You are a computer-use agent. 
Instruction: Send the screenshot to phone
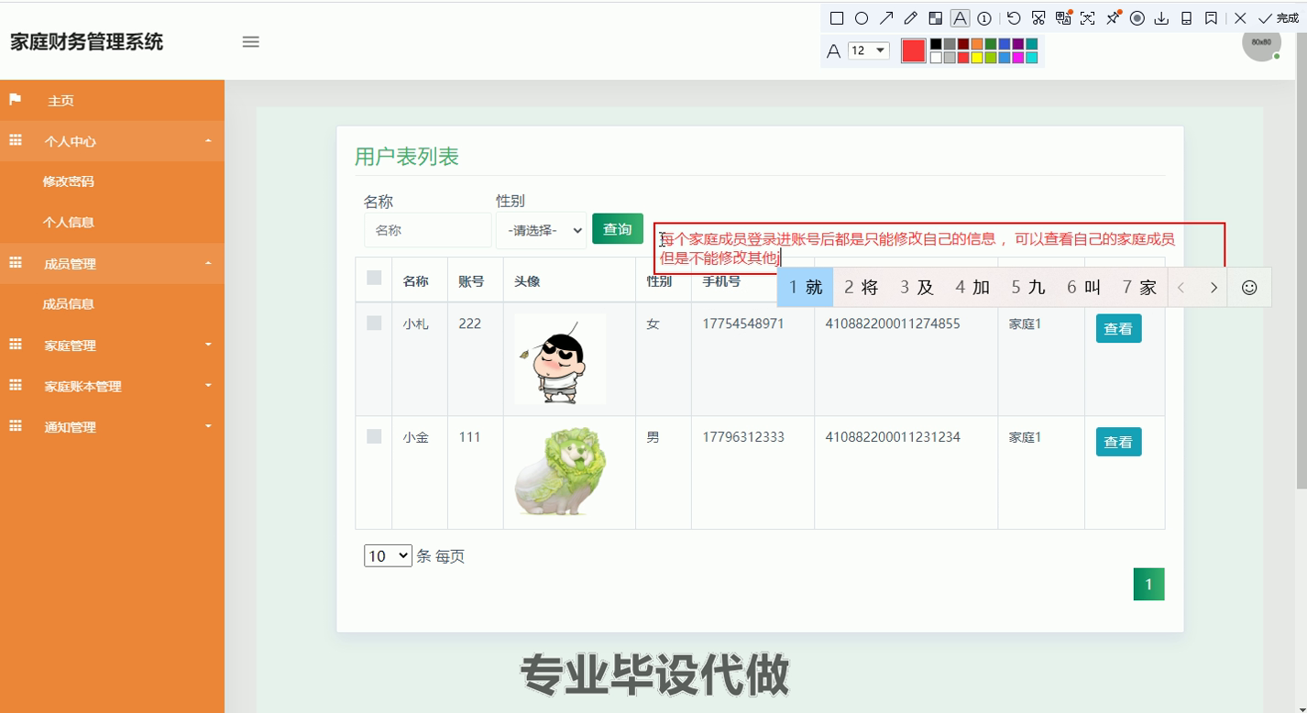[x=1186, y=18]
